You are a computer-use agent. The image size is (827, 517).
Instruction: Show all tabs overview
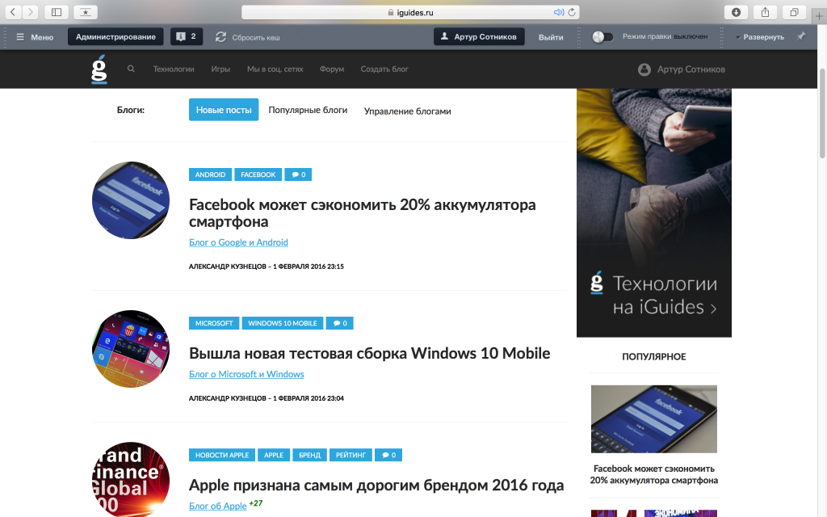tap(795, 12)
